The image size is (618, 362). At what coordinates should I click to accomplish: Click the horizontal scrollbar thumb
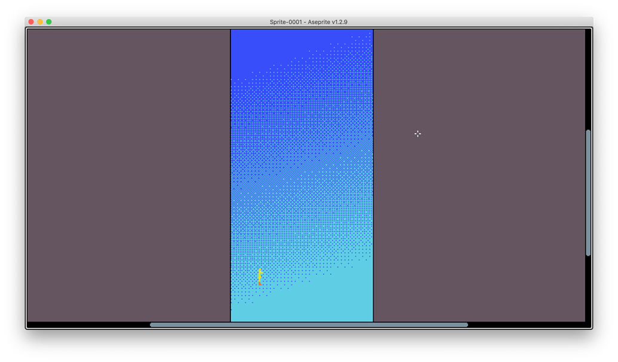point(309,325)
